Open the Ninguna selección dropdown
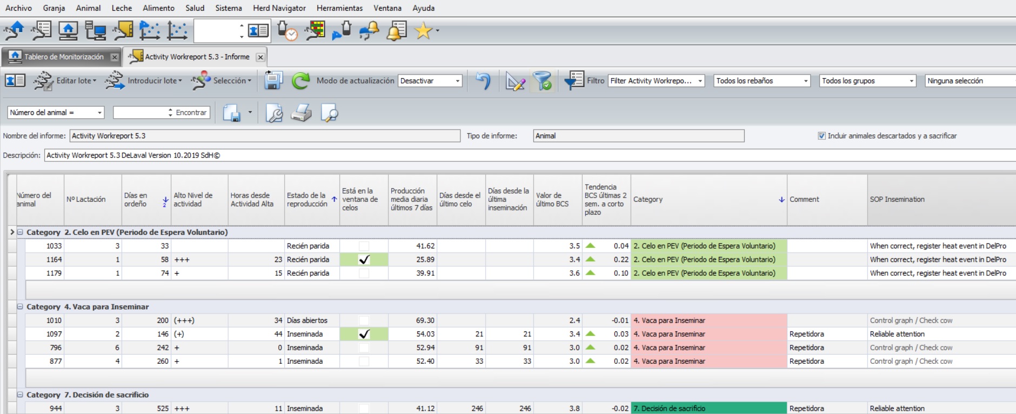The width and height of the screenshot is (1016, 414). point(970,81)
